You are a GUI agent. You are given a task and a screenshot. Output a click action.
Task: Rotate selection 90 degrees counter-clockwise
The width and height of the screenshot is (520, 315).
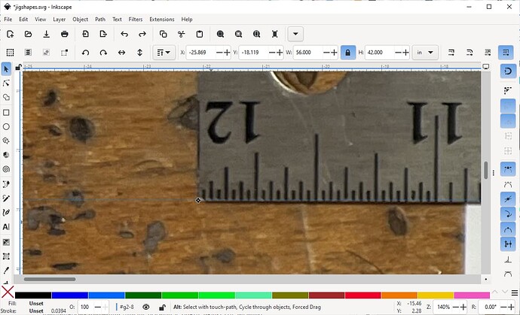(86, 53)
